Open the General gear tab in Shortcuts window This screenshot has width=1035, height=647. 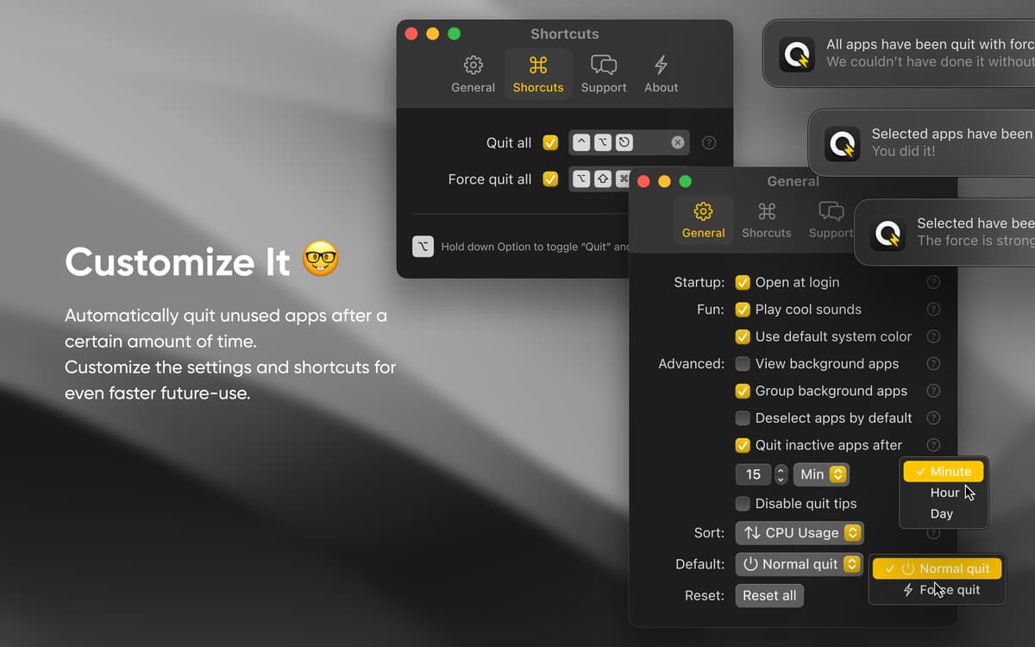(473, 74)
